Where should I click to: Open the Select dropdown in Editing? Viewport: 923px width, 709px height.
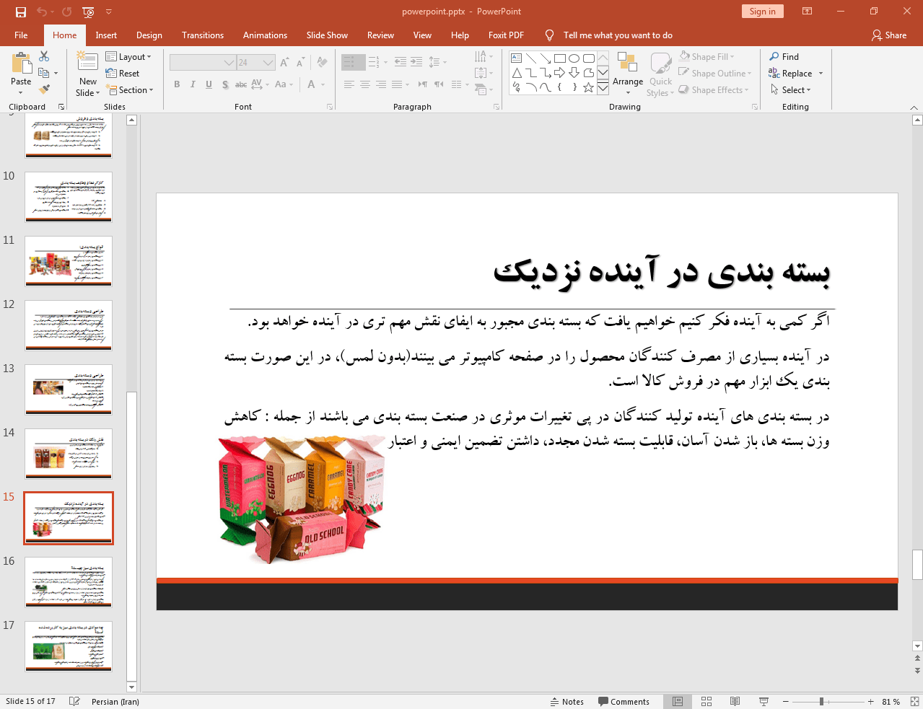click(791, 89)
